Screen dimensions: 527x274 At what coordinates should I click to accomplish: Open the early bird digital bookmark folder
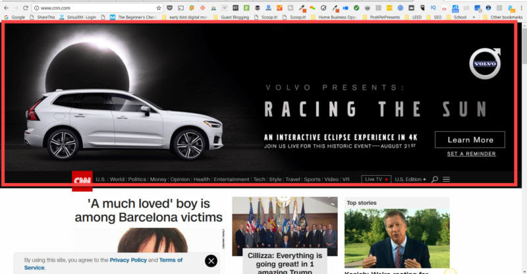pos(185,17)
